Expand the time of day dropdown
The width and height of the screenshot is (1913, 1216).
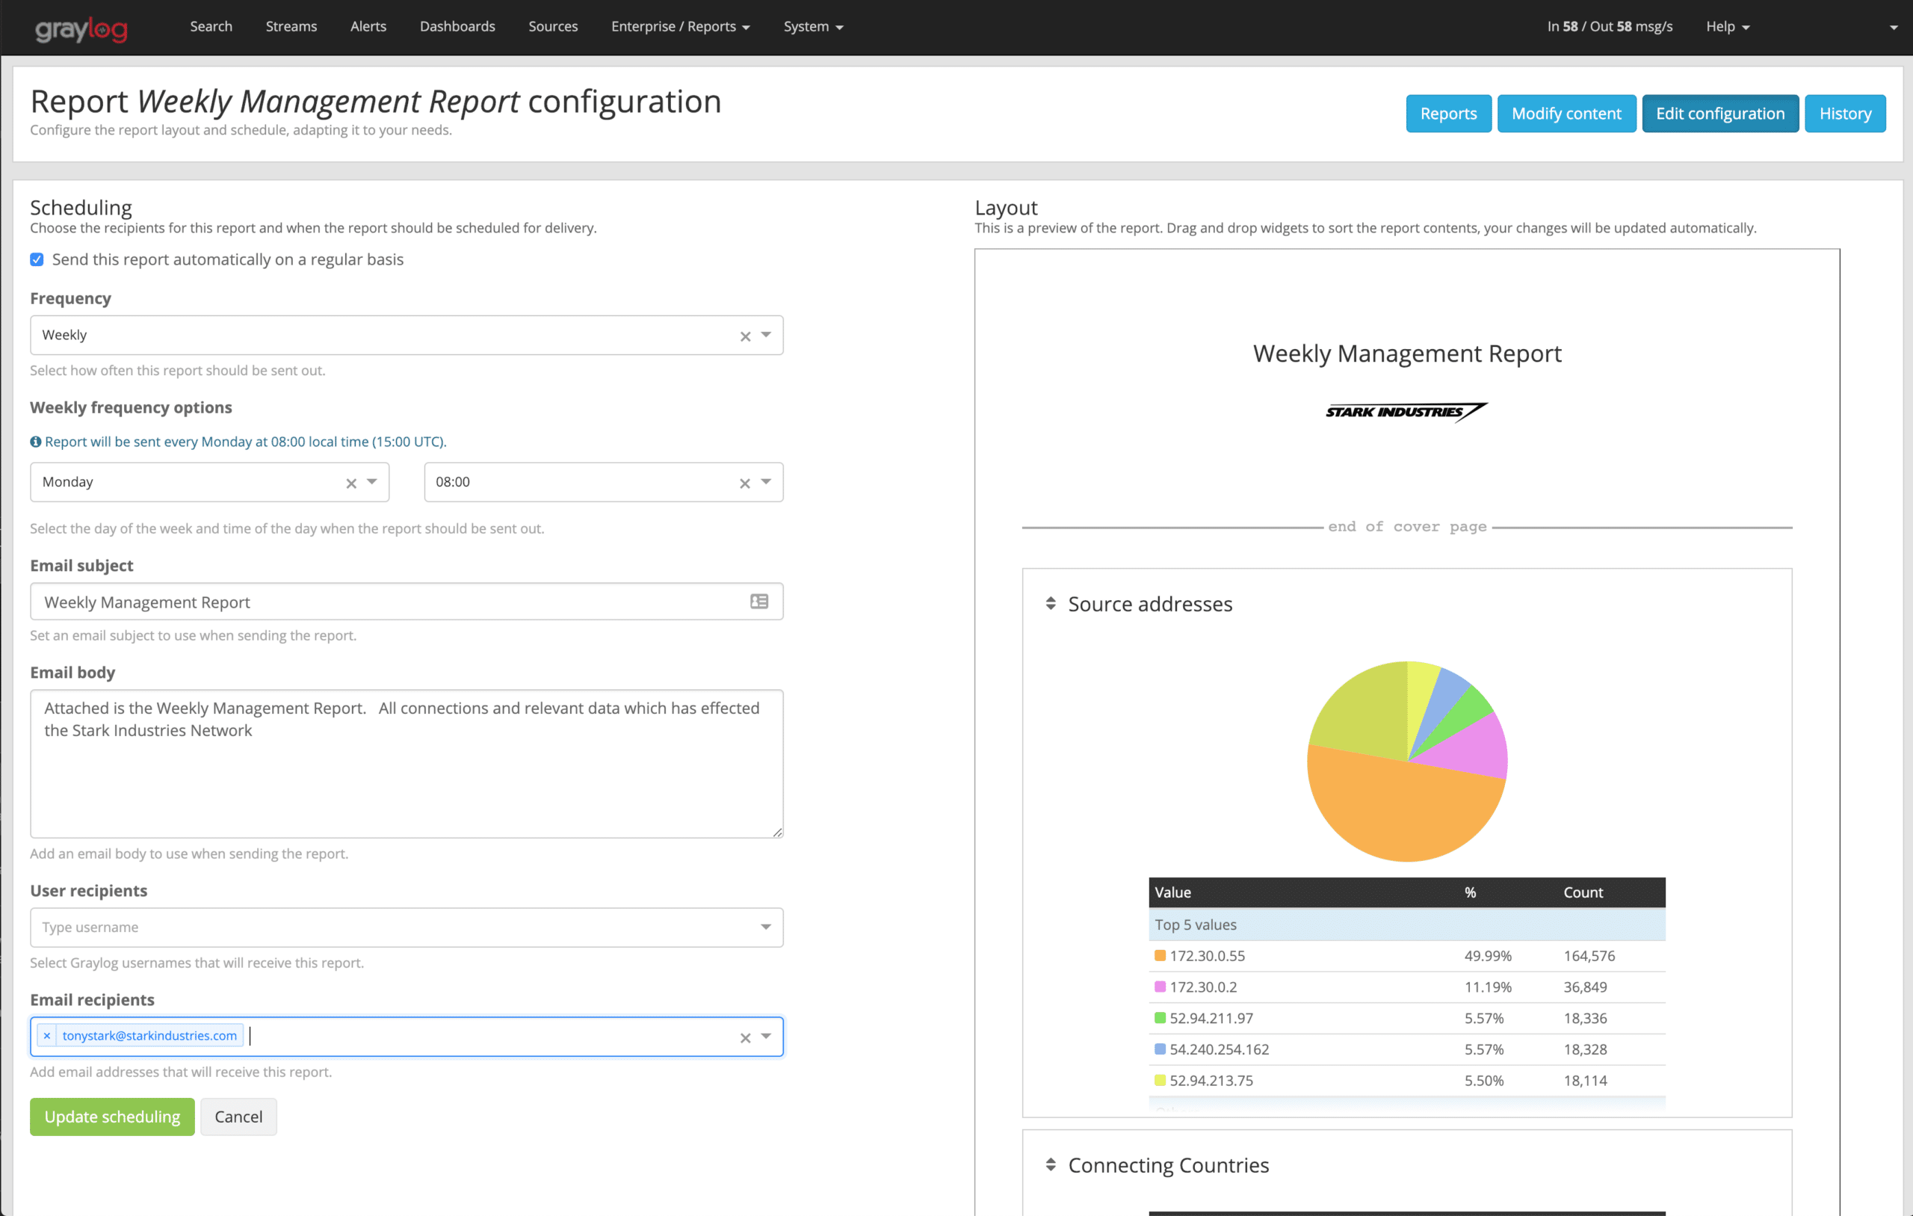click(x=766, y=481)
